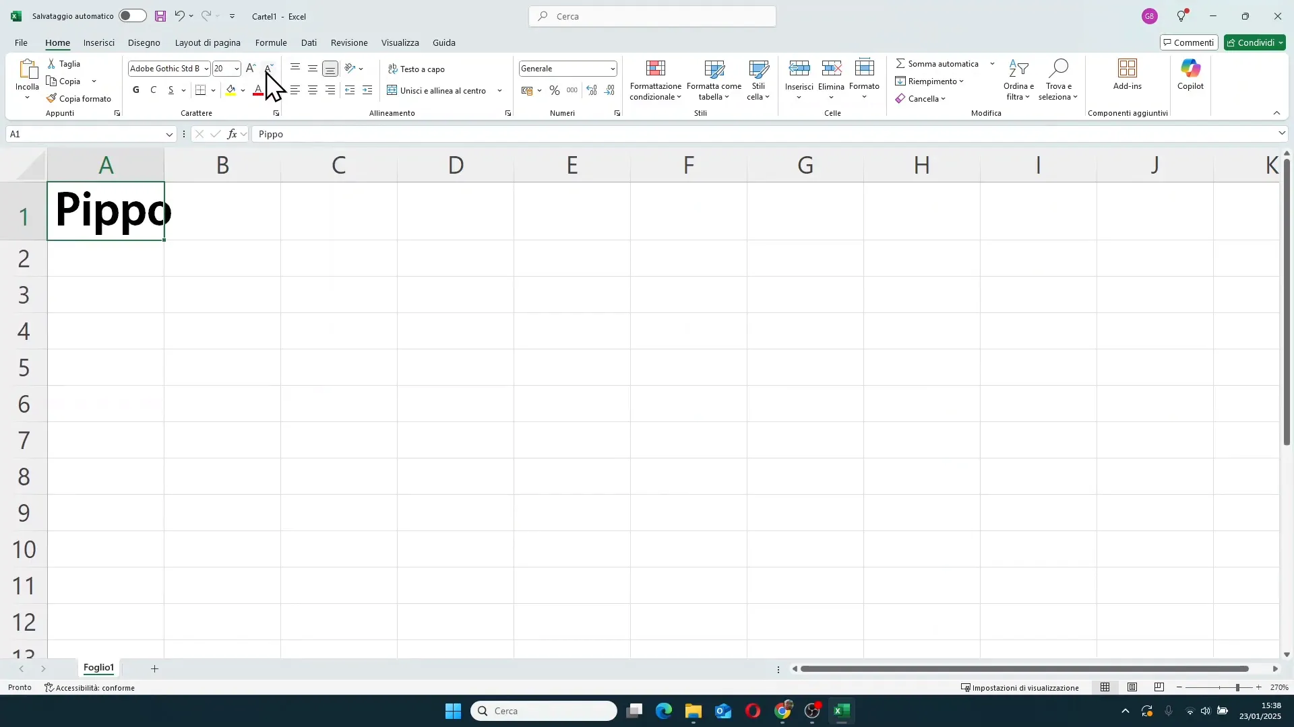Click the Name Box showing A1
The image size is (1294, 727).
[x=90, y=134]
